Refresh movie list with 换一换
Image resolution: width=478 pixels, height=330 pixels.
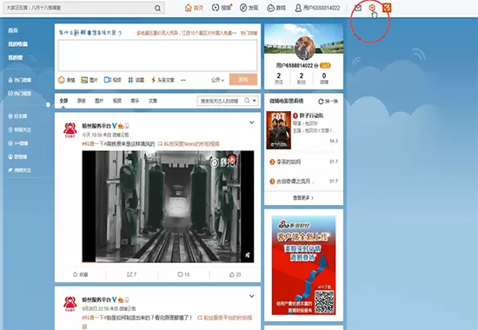coord(328,101)
